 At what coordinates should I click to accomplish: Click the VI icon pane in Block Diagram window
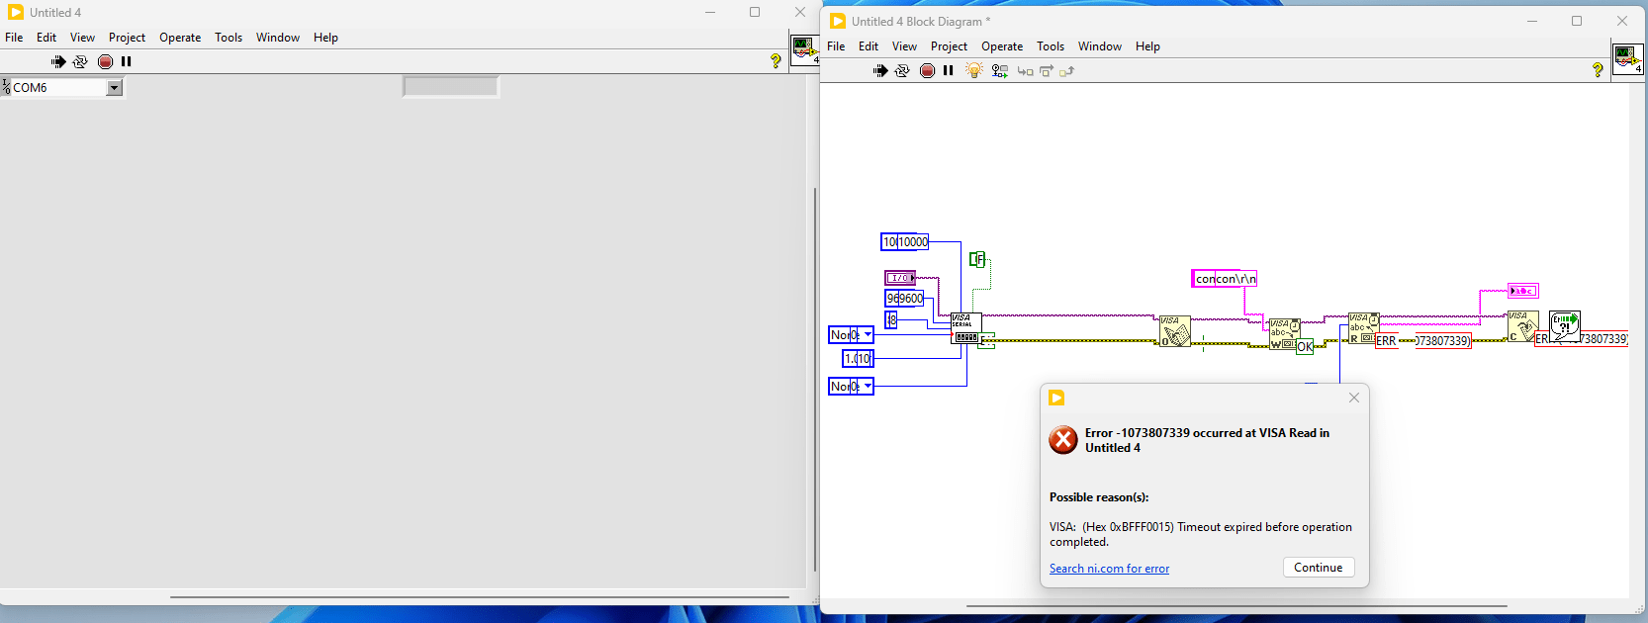click(x=1628, y=58)
